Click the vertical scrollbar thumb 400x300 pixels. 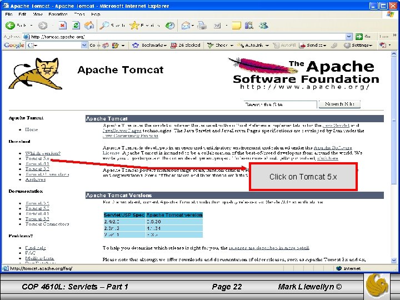tap(394, 120)
